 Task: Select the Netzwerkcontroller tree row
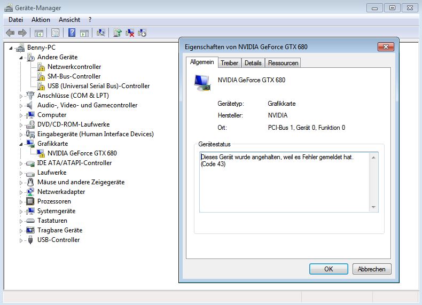pyautogui.click(x=74, y=67)
